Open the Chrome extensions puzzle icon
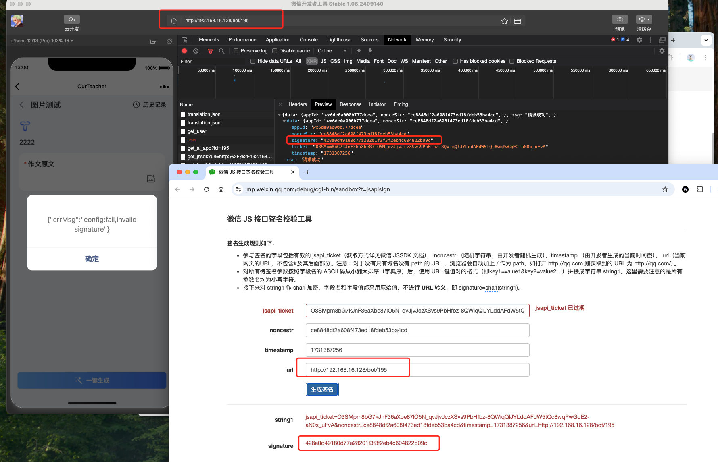Screen dimensions: 718x462 point(700,189)
